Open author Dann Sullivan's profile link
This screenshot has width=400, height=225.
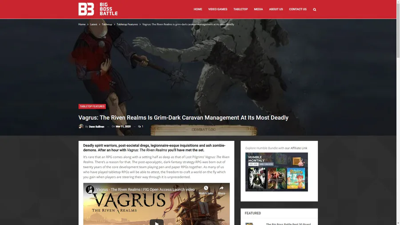[96, 127]
